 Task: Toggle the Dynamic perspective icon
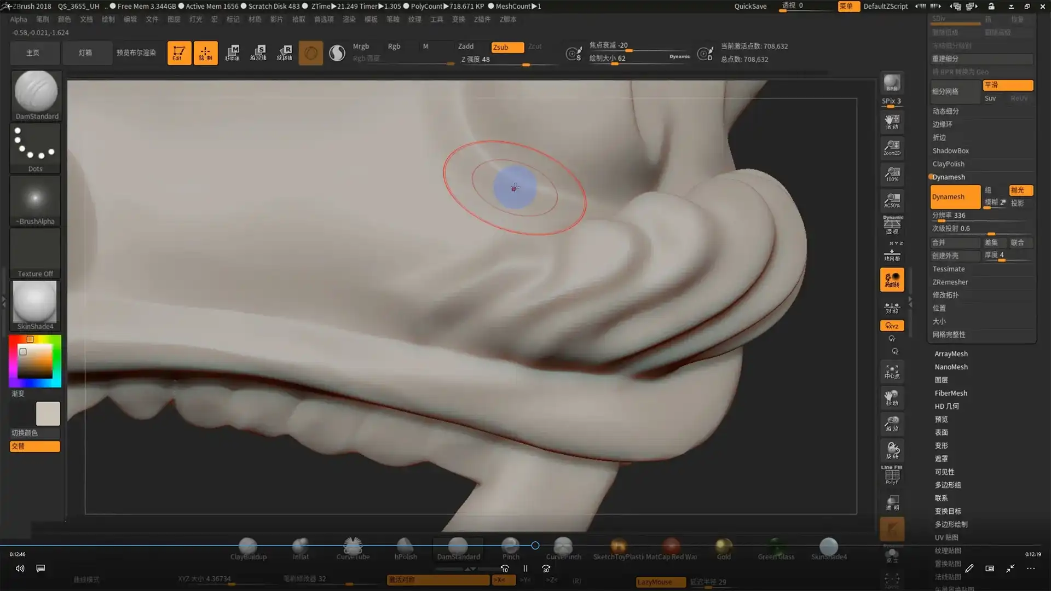click(892, 224)
